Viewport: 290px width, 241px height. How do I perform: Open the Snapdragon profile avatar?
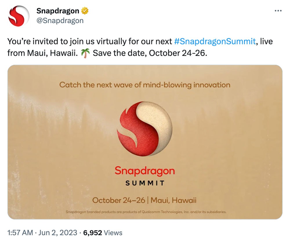(19, 16)
